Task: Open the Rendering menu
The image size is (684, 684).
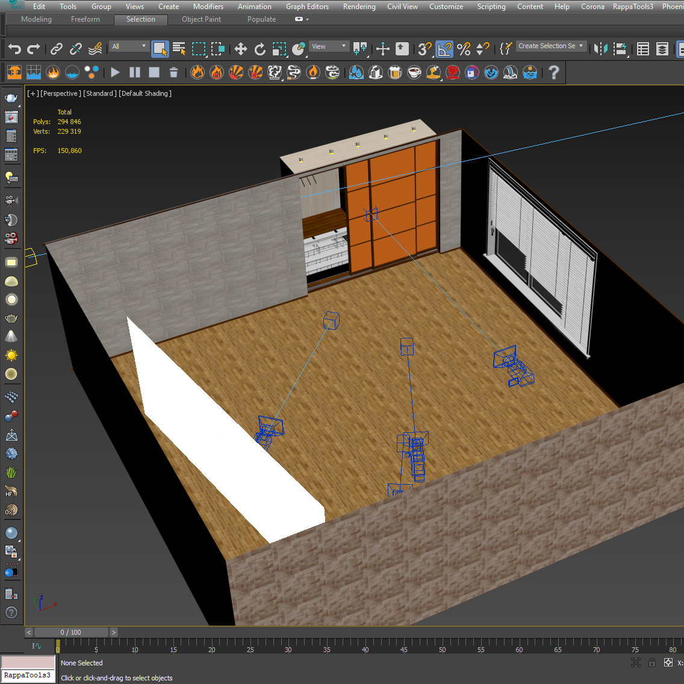Action: click(x=359, y=7)
